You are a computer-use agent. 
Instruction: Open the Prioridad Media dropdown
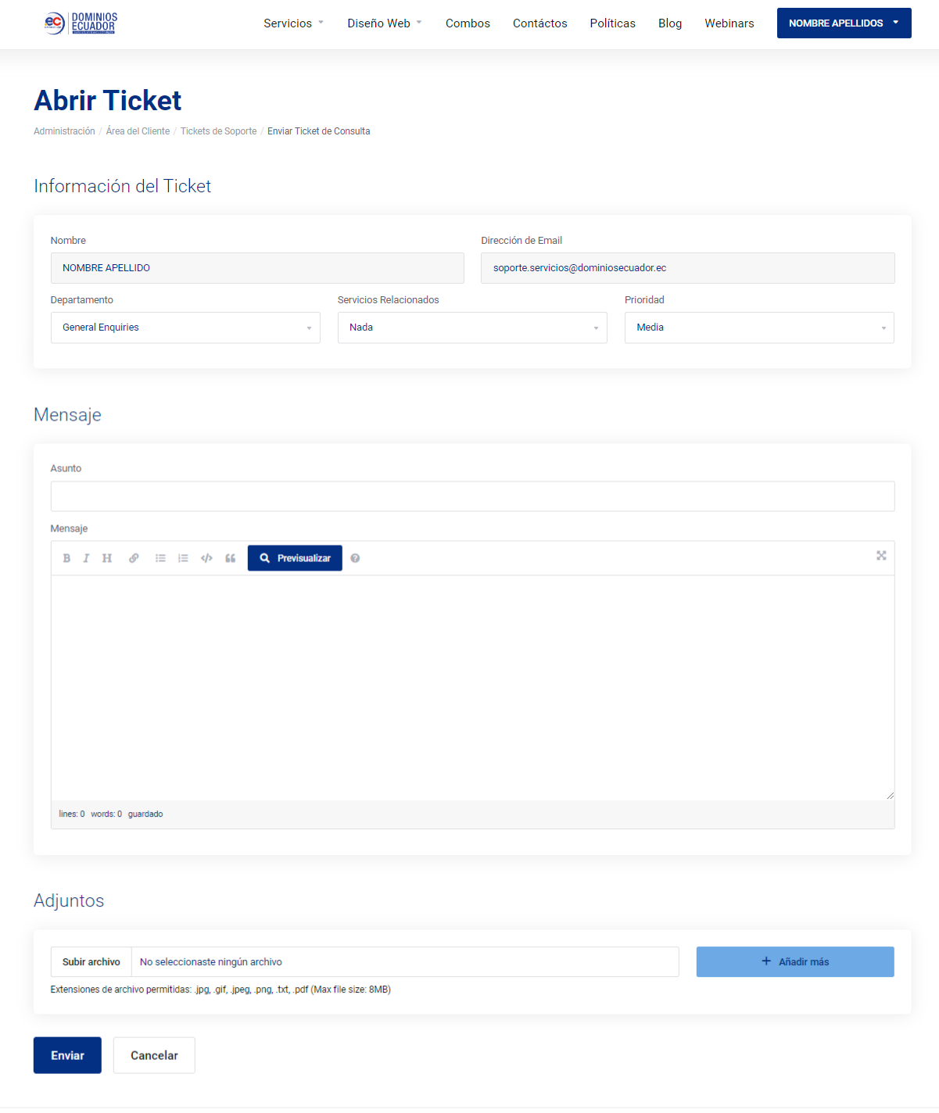pos(759,327)
